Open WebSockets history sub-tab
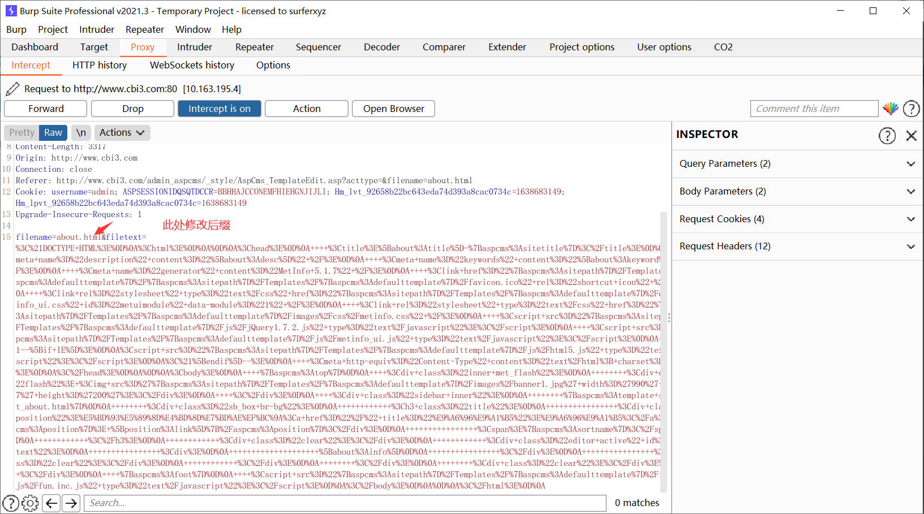Image resolution: width=924 pixels, height=514 pixels. click(x=192, y=65)
